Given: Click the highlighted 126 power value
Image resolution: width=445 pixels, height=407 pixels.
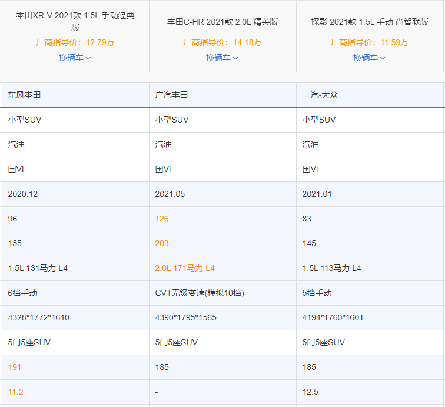Looking at the screenshot, I should [162, 219].
